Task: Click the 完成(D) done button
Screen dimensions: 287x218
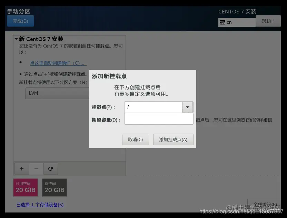Action: point(20,21)
